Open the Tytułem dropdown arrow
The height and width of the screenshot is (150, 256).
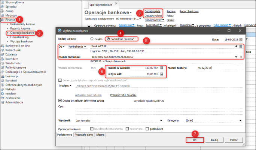(x=70, y=85)
